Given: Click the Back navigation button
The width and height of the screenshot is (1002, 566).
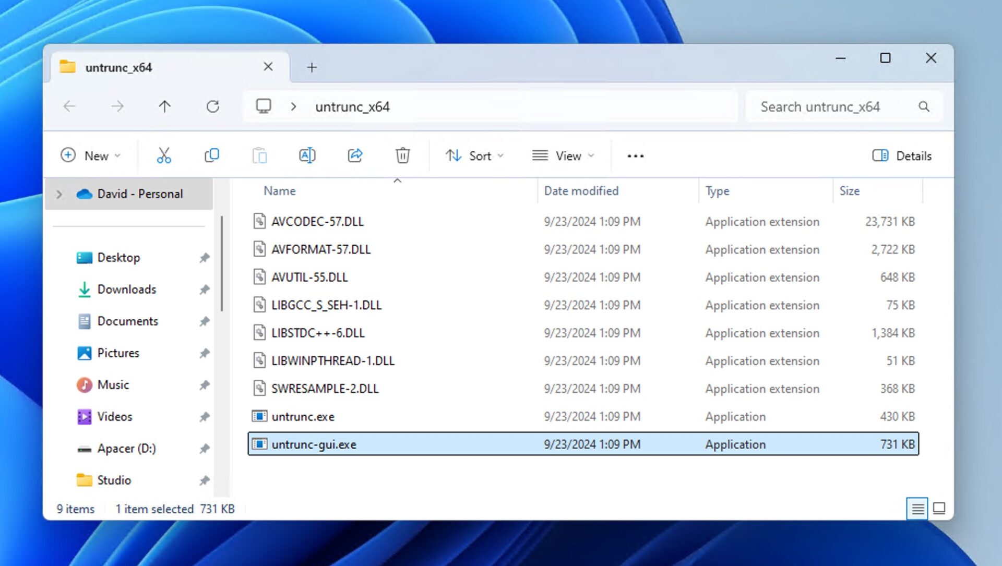Looking at the screenshot, I should (x=69, y=106).
